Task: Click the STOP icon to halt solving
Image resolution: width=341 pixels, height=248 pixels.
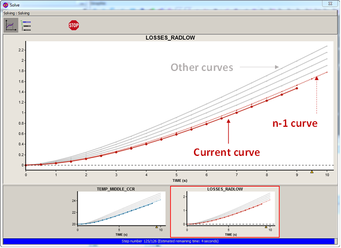Action: 74,25
